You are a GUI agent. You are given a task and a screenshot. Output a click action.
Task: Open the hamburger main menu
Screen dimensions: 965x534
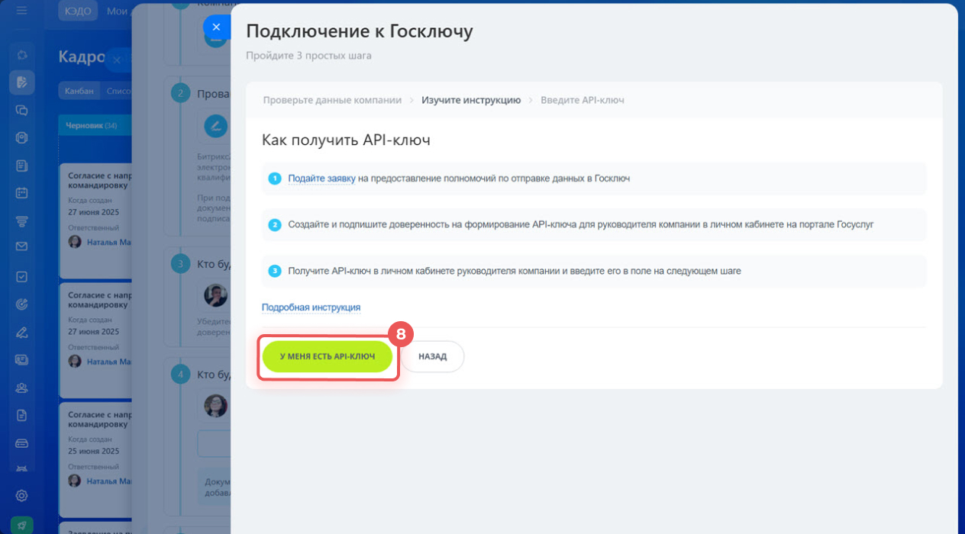point(21,11)
